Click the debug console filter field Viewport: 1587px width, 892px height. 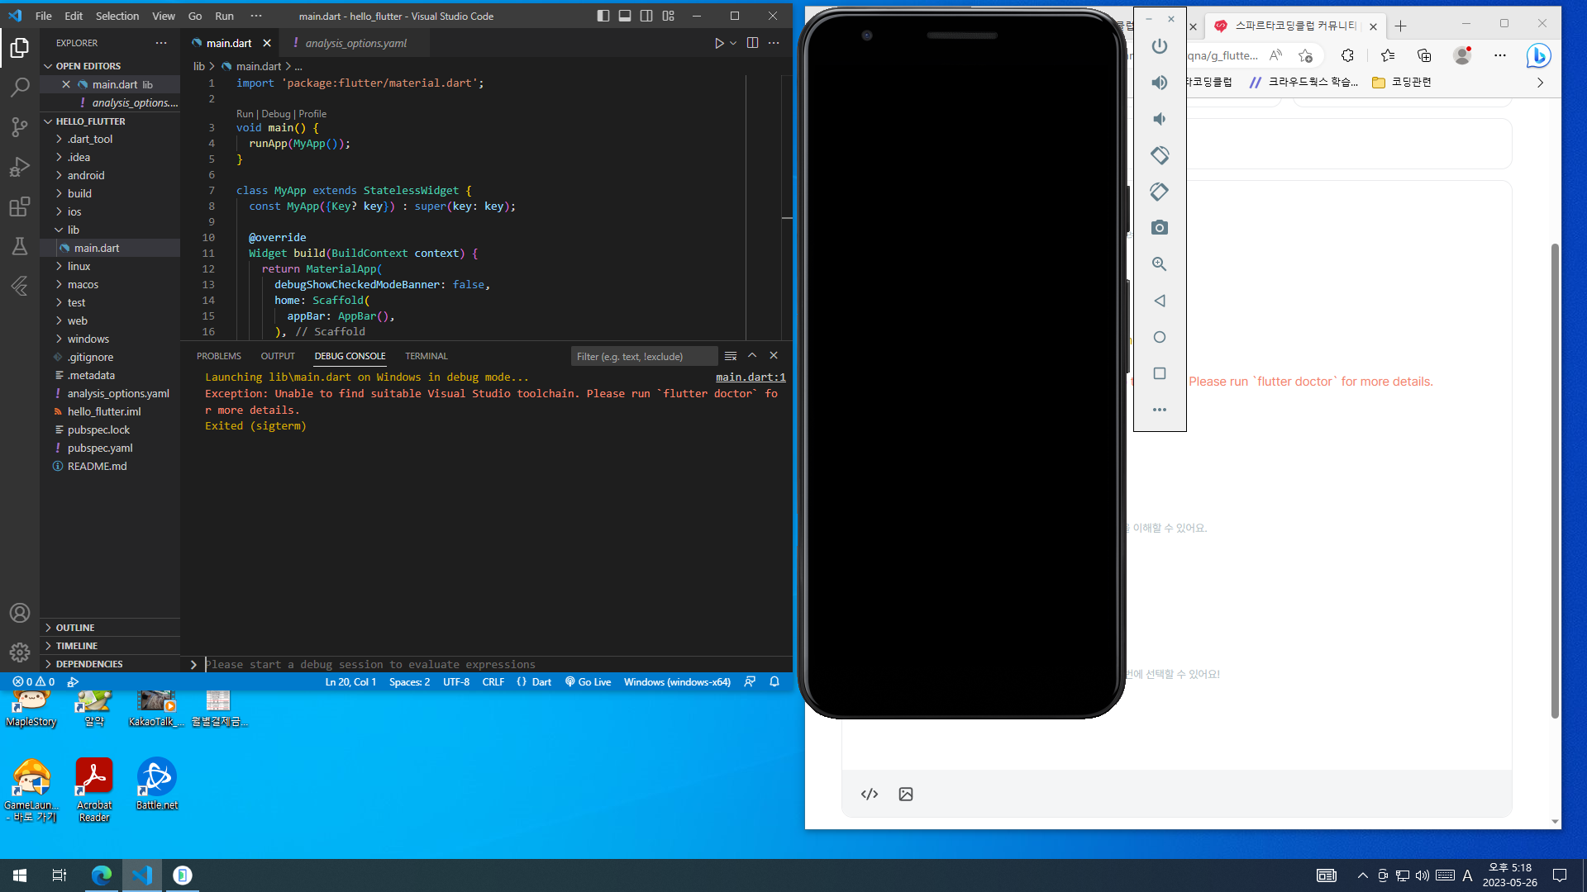645,356
